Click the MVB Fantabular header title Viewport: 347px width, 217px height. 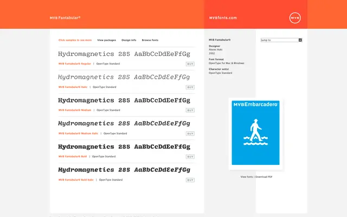pos(65,18)
